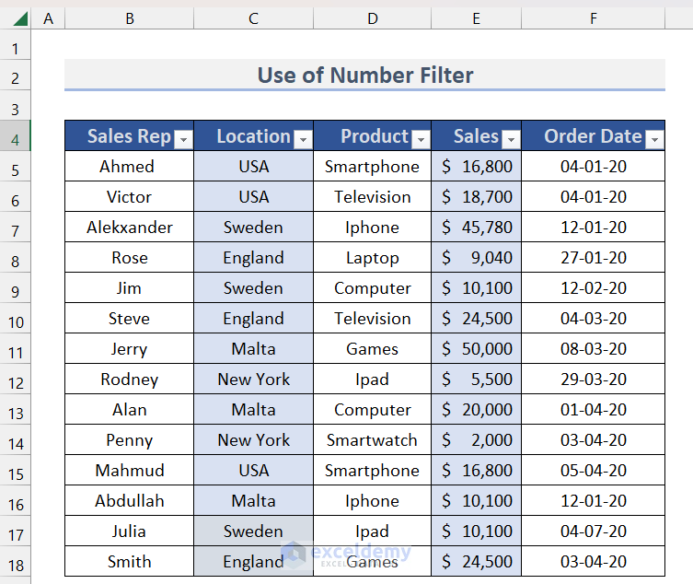Expand the Order Date filter arrow
The height and width of the screenshot is (584, 693).
click(x=653, y=139)
